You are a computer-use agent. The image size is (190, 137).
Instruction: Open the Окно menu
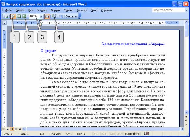94,10
